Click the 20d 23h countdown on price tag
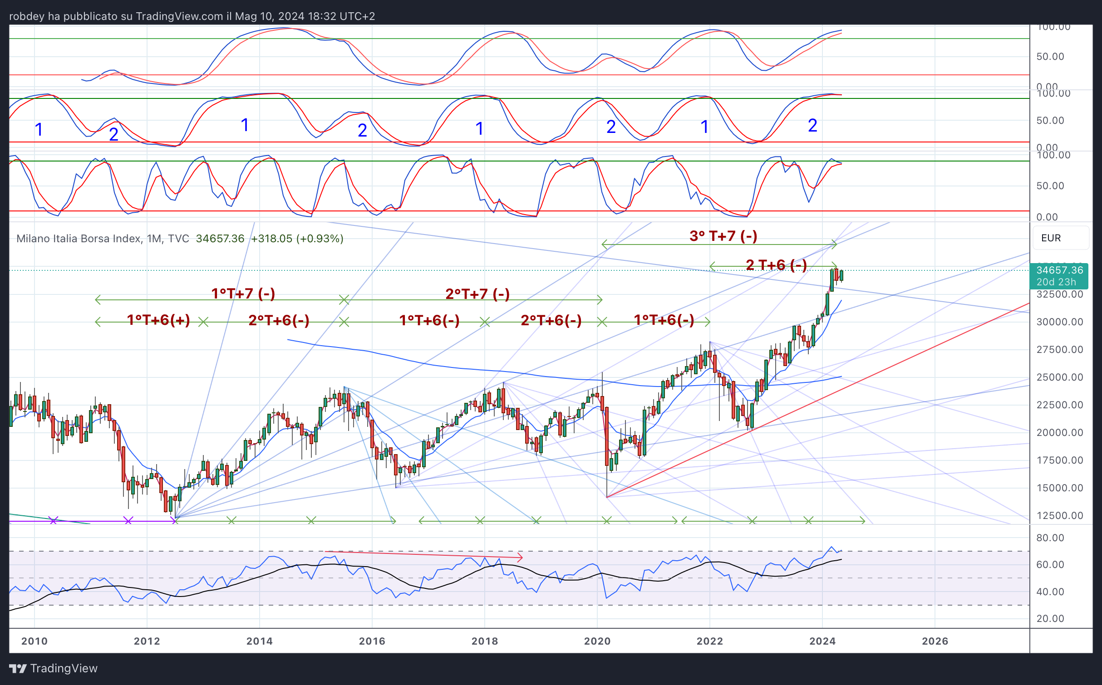The height and width of the screenshot is (685, 1102). 1056,282
